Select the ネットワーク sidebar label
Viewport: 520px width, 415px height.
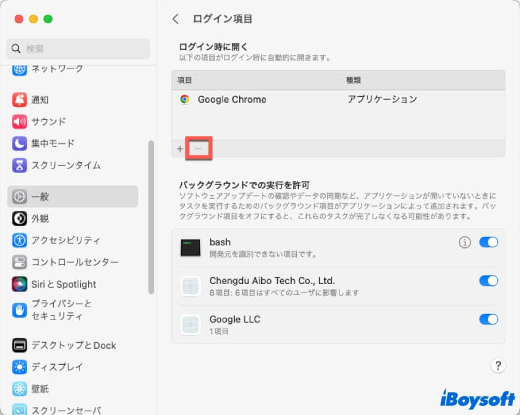(x=57, y=69)
